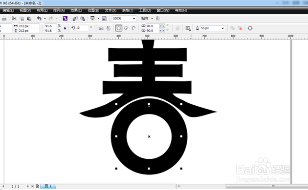Click the rotation angle input field
The image size is (308, 190).
pos(82,28)
